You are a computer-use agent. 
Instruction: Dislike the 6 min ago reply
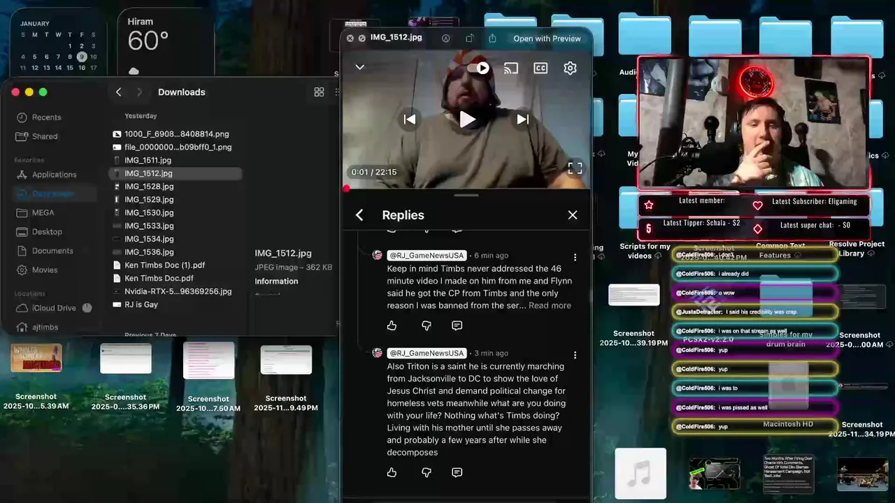427,326
